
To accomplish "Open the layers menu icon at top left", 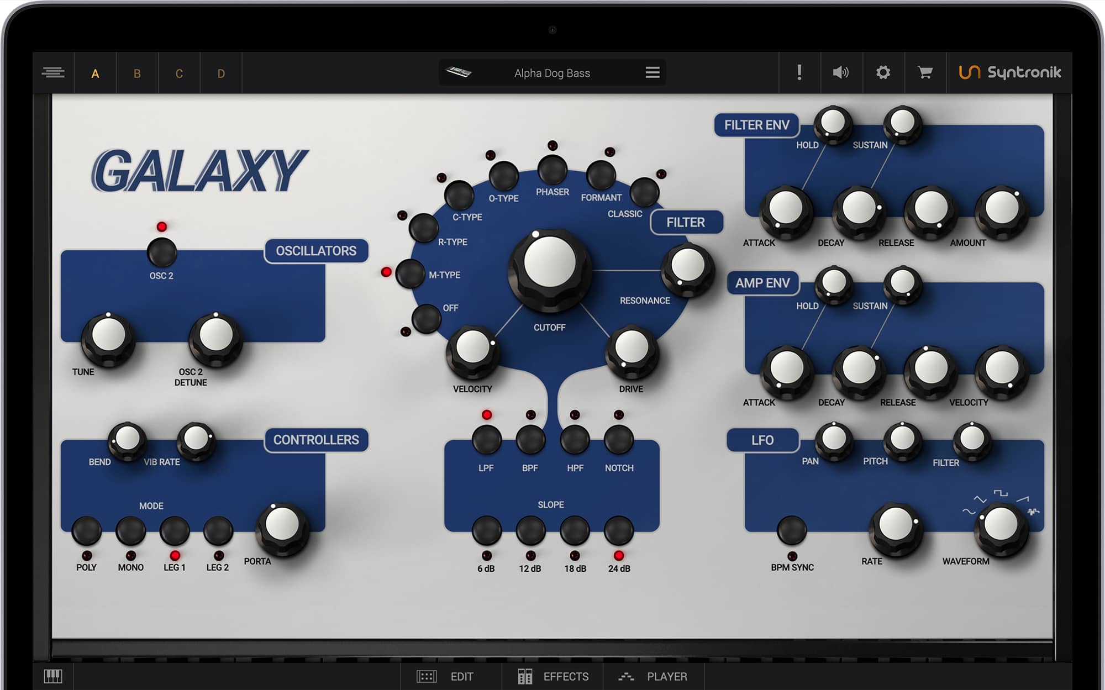I will (x=53, y=72).
